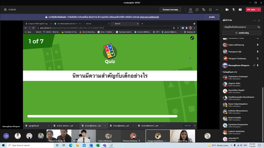Select Patsarasa Kamkong's video tile

[x=133, y=136]
